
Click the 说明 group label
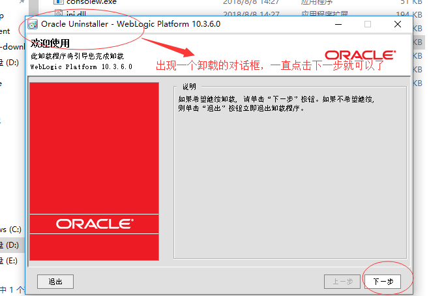pos(189,87)
